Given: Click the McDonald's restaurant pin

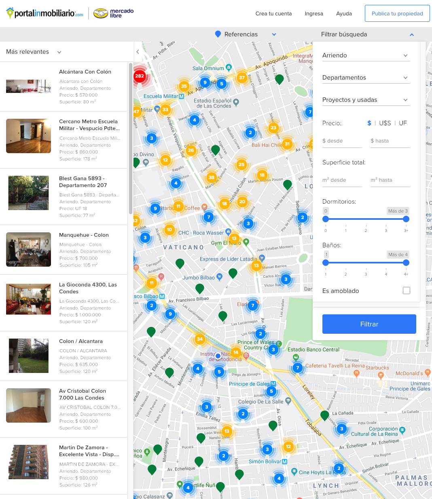Looking at the screenshot, I should click(428, 372).
